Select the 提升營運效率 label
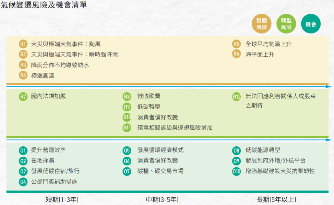 [48, 150]
